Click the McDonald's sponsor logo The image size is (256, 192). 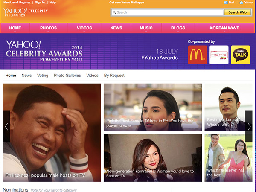(198, 55)
